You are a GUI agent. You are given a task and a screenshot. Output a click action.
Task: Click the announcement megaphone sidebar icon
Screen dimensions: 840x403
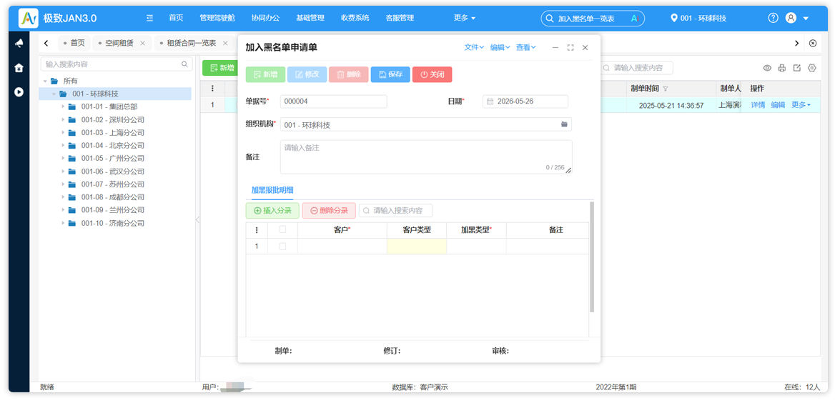[19, 44]
